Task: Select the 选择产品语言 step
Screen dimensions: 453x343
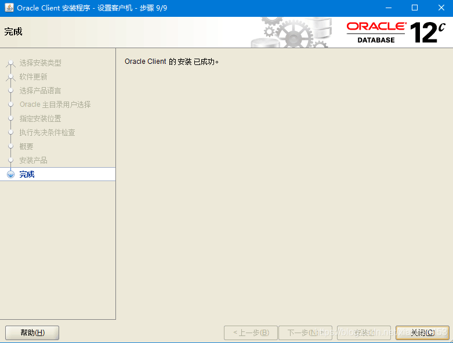Action: (40, 91)
